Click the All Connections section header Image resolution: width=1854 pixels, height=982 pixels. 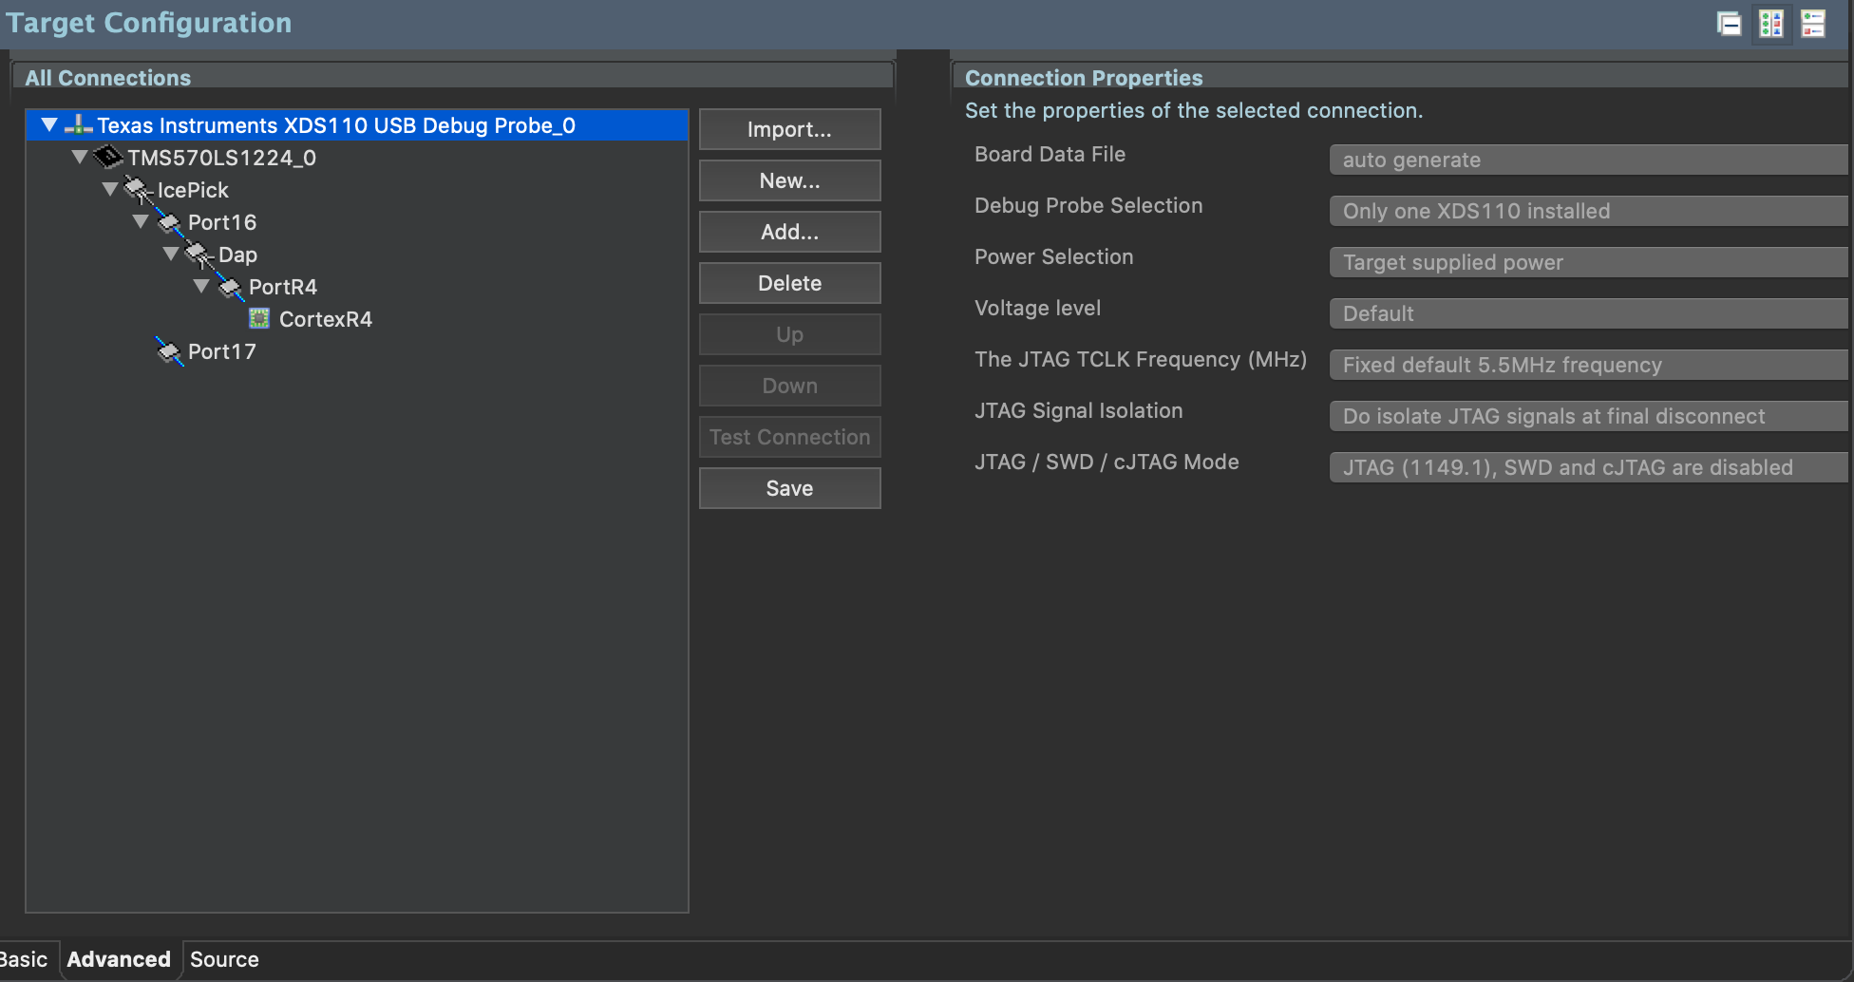coord(107,78)
